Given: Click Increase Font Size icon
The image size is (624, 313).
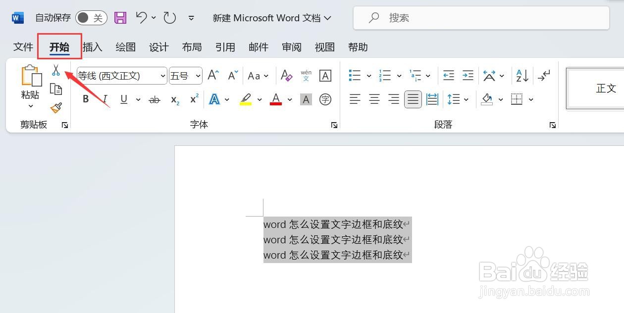Looking at the screenshot, I should click(x=213, y=75).
